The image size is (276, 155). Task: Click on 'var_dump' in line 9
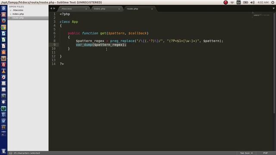pos(84,45)
